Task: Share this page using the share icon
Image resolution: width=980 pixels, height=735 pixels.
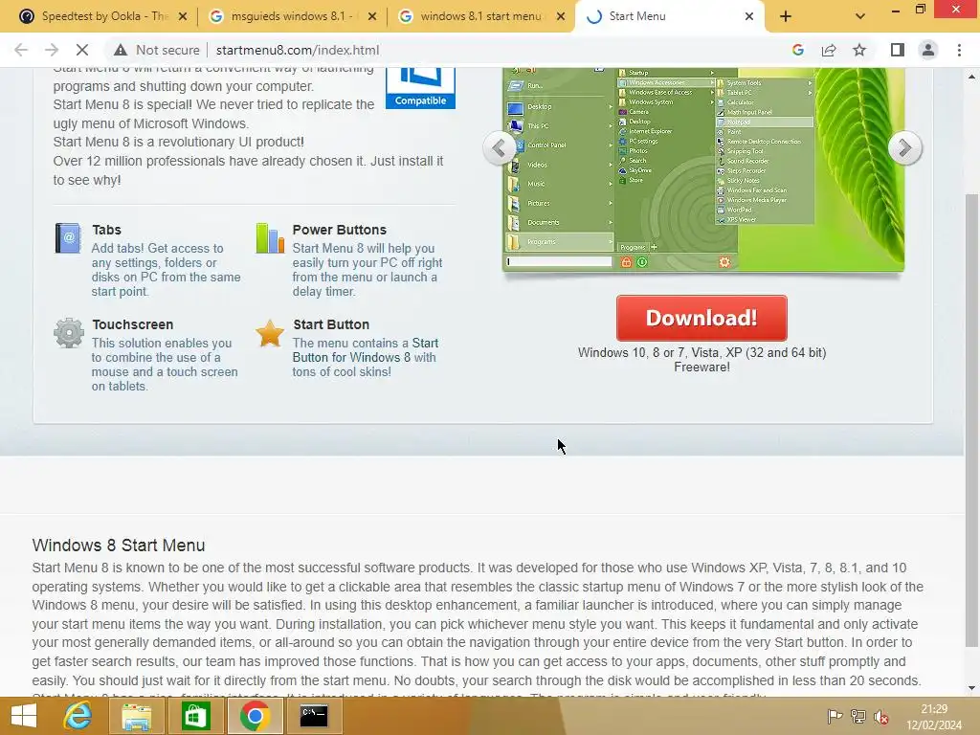Action: [829, 50]
